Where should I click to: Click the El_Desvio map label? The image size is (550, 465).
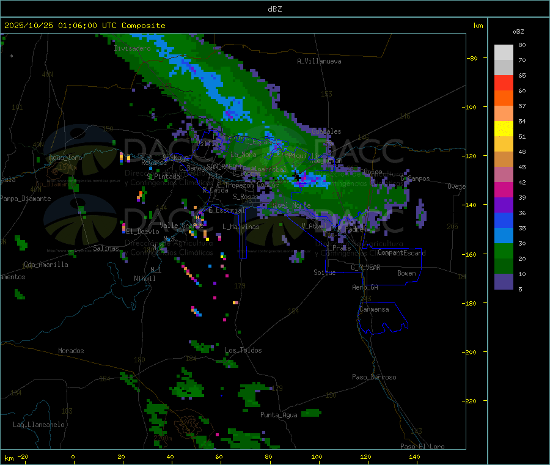tap(143, 232)
